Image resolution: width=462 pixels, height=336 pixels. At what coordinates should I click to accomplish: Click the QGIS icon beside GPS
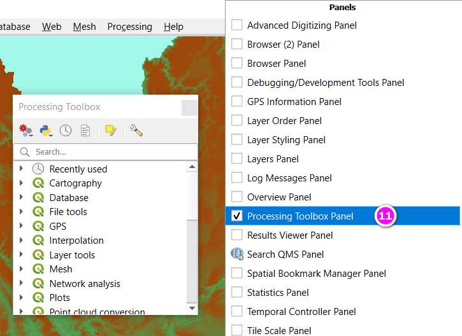(x=38, y=226)
